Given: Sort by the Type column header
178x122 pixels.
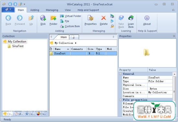Looking at the screenshot, I should pyautogui.click(x=100, y=49).
